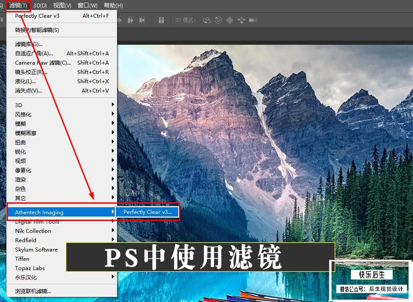
Task: Select Athentech Imaging menu entry
Action: pos(62,212)
